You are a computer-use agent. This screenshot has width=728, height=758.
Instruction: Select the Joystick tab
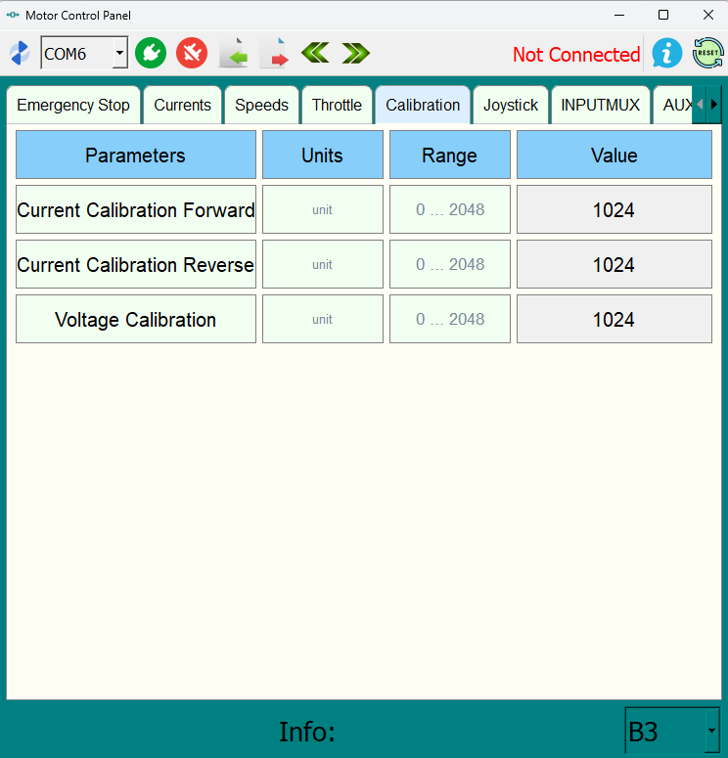click(511, 105)
